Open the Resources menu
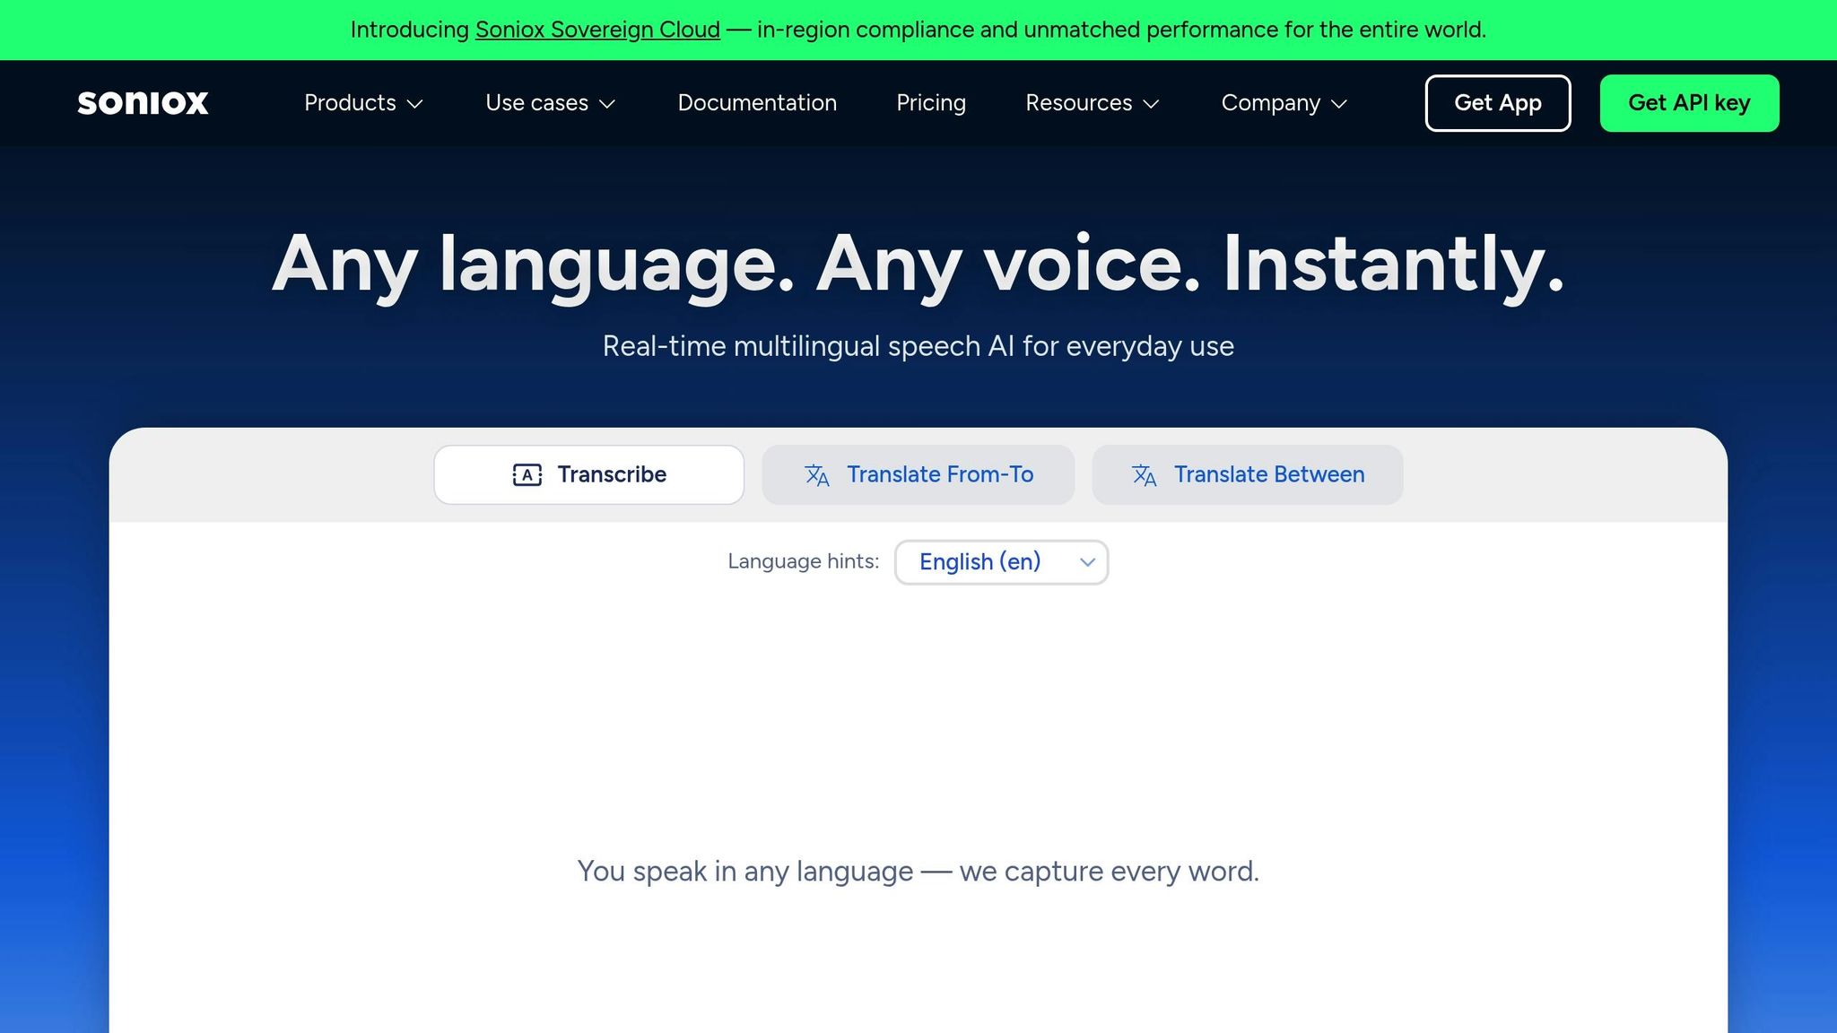 point(1078,103)
